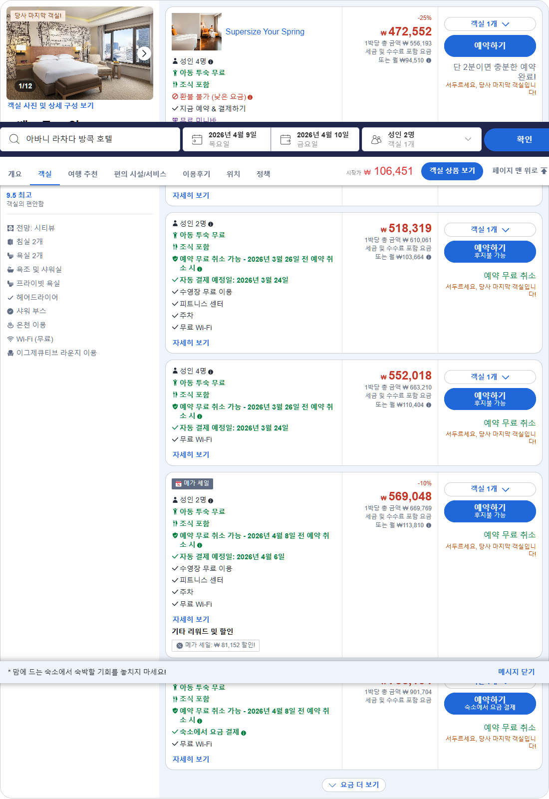Switch to the 객실 tab
The height and width of the screenshot is (799, 549).
tap(45, 174)
